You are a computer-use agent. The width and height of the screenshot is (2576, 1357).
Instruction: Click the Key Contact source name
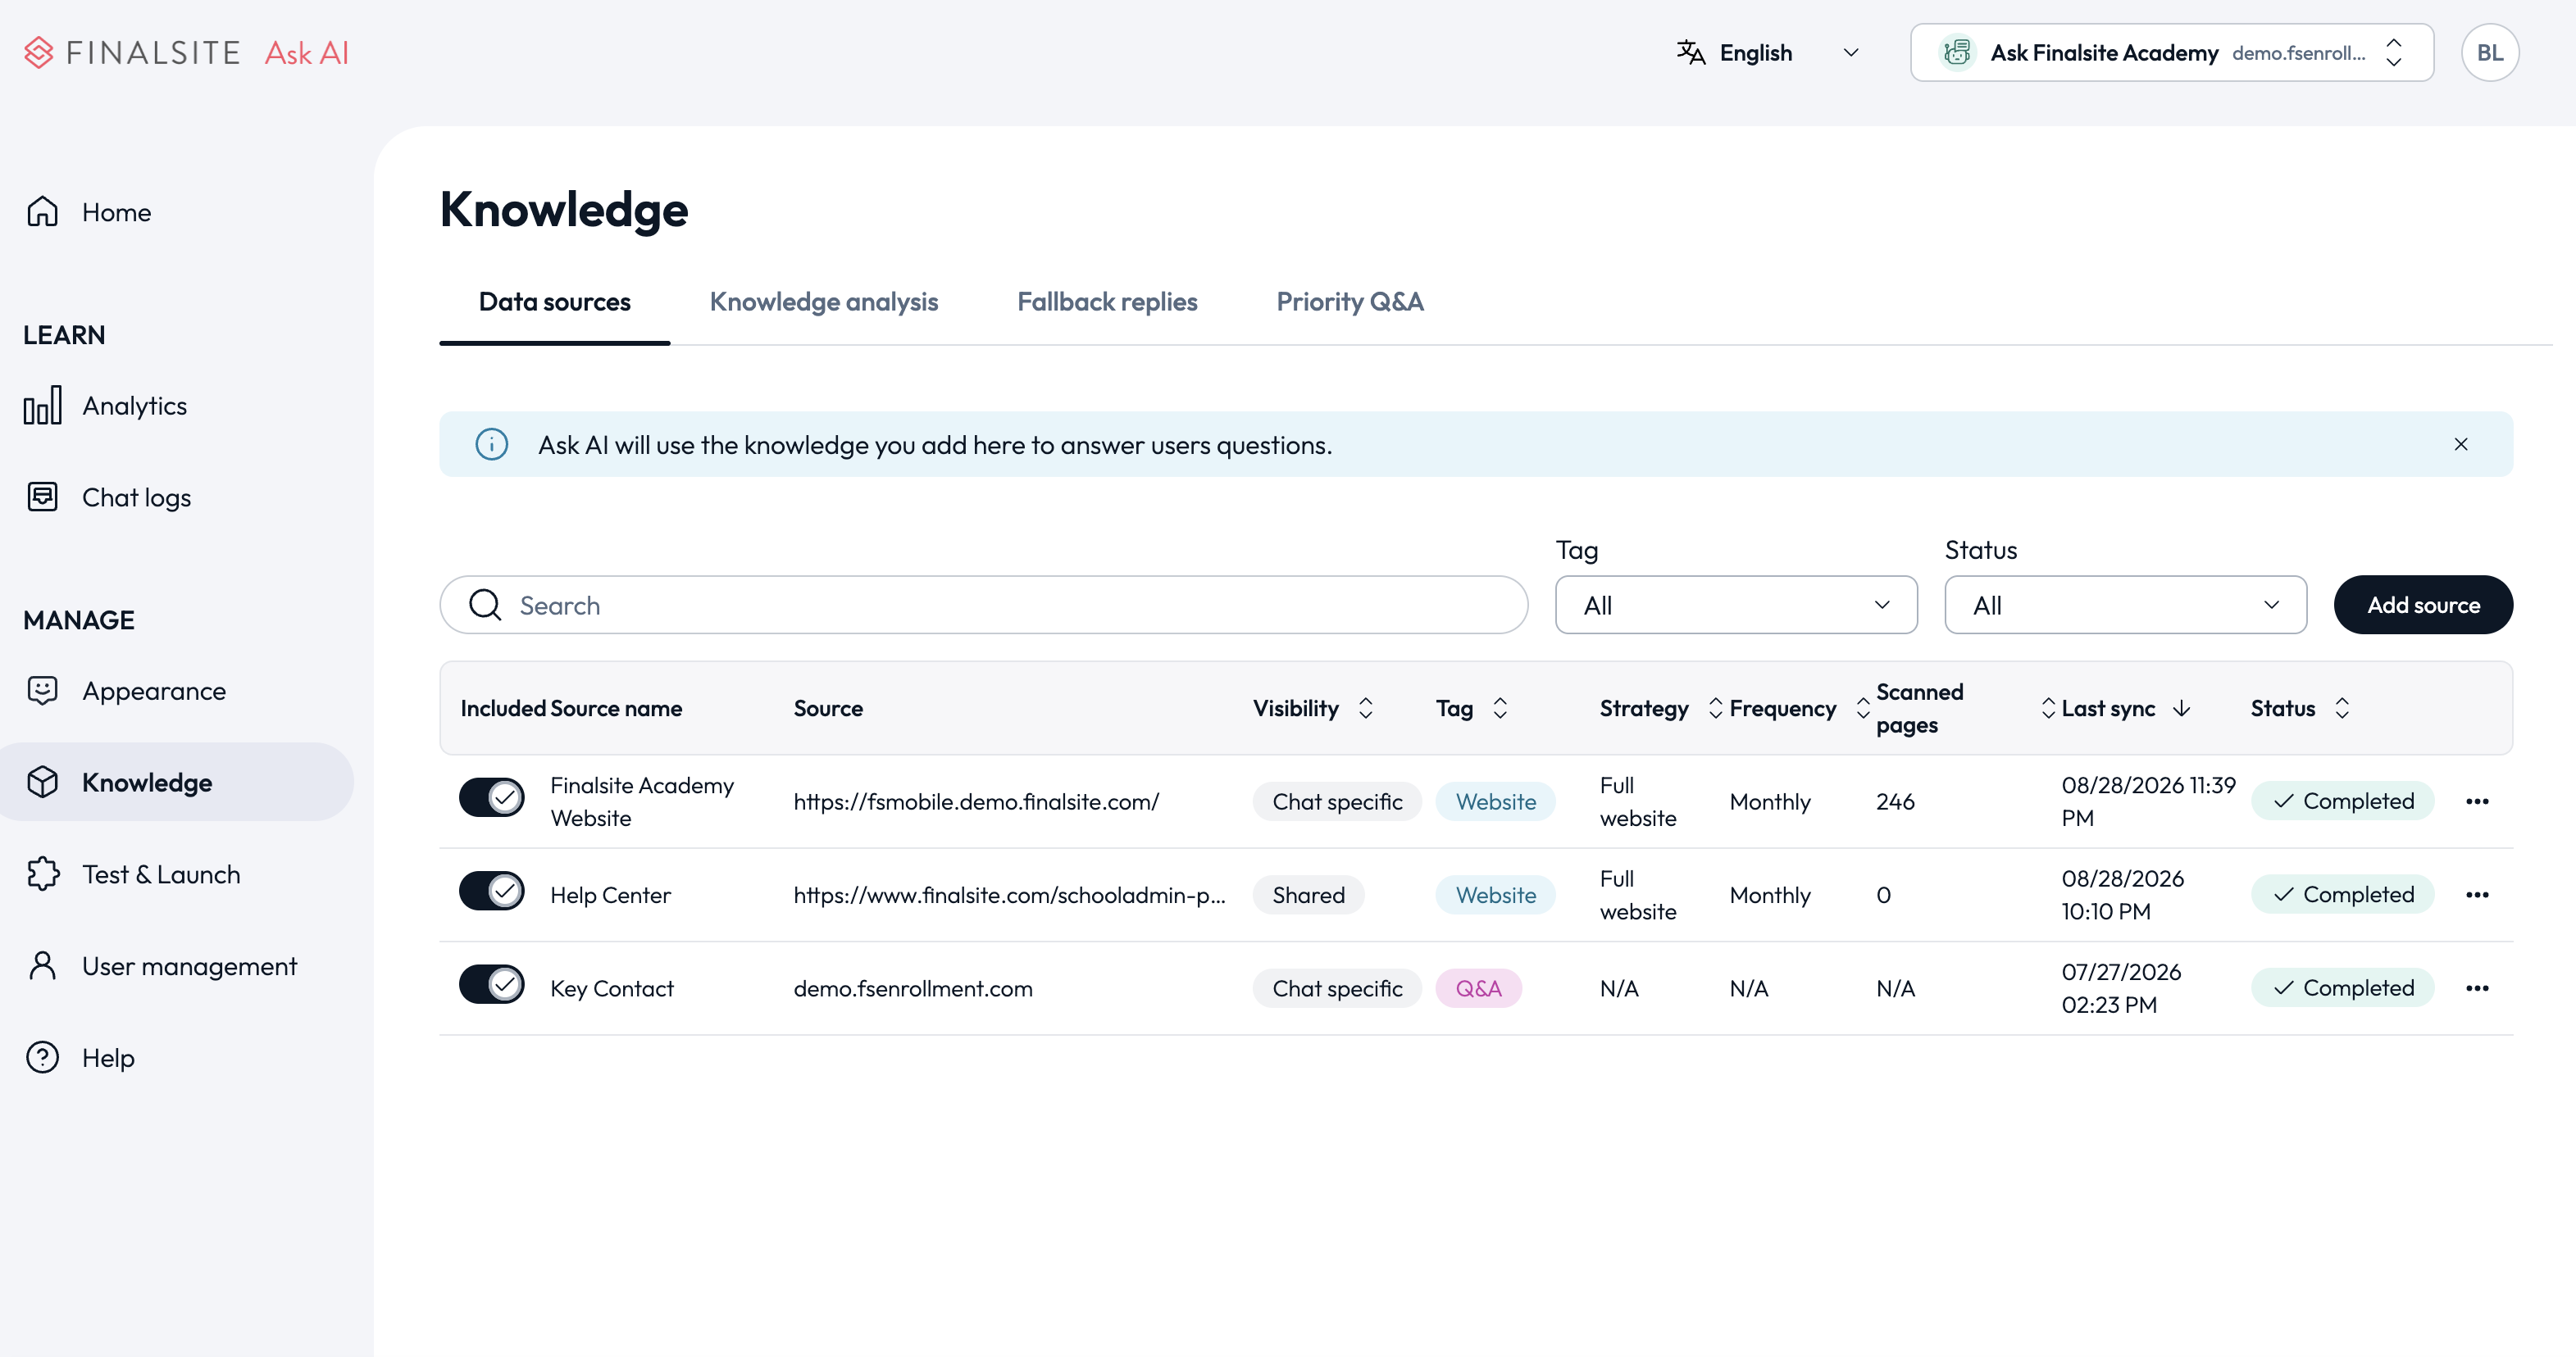[x=612, y=988]
